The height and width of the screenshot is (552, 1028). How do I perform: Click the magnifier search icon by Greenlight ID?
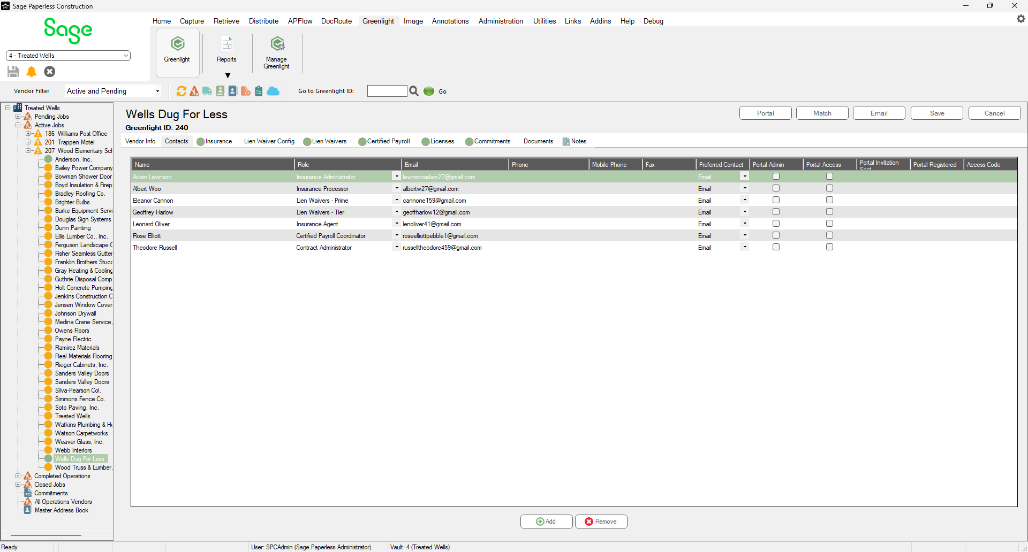click(414, 91)
